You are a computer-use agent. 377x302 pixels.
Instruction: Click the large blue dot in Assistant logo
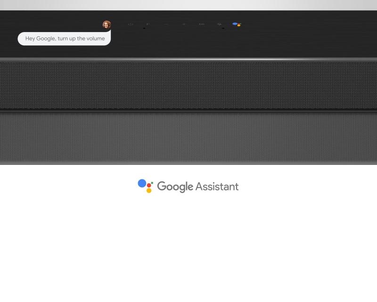point(142,183)
